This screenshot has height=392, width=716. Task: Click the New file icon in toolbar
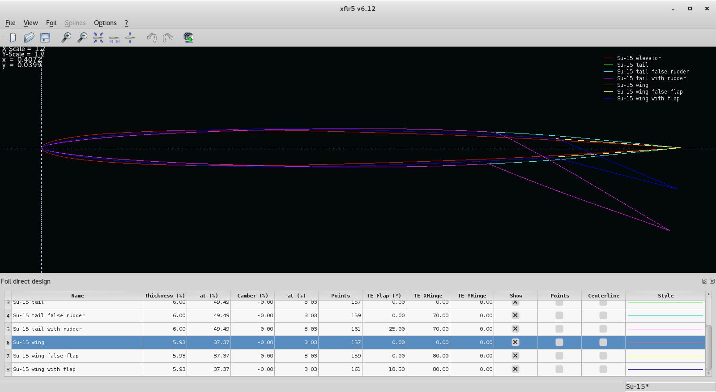[13, 38]
